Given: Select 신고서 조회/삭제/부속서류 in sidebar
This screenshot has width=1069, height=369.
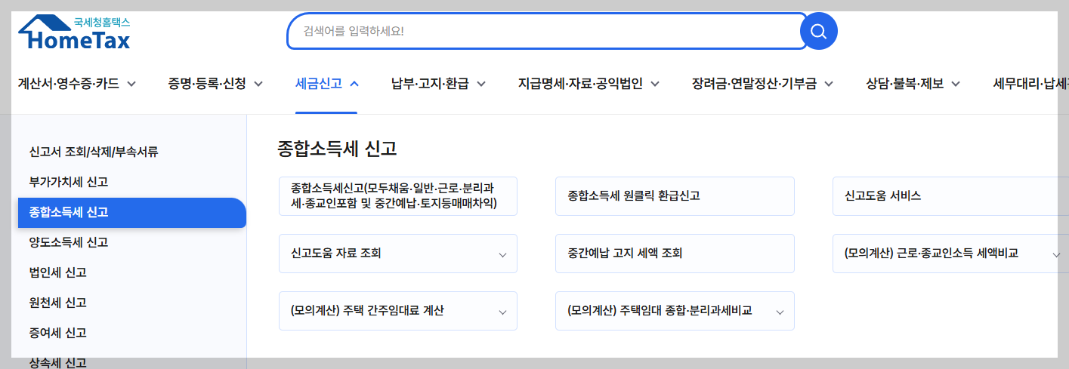Looking at the screenshot, I should (94, 152).
